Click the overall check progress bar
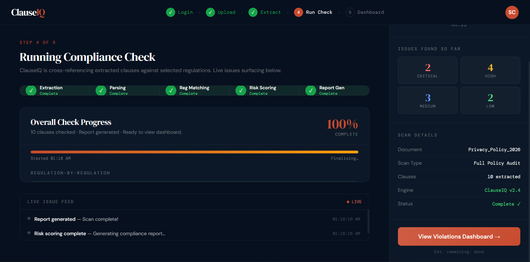This screenshot has width=530, height=262. [x=194, y=152]
